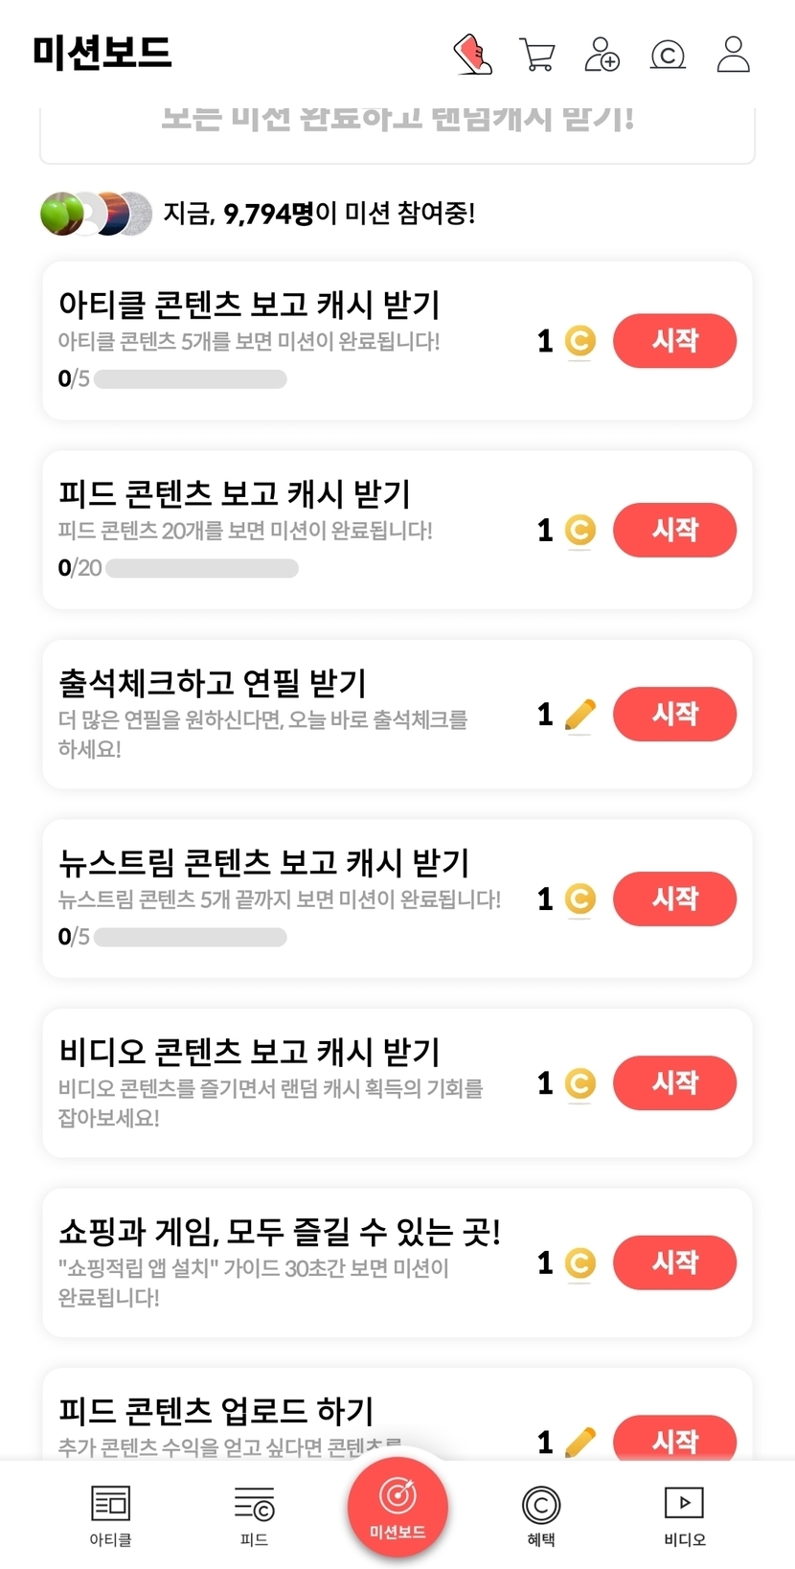
Task: Tap the participant avatars thumbnail group
Action: click(x=96, y=214)
